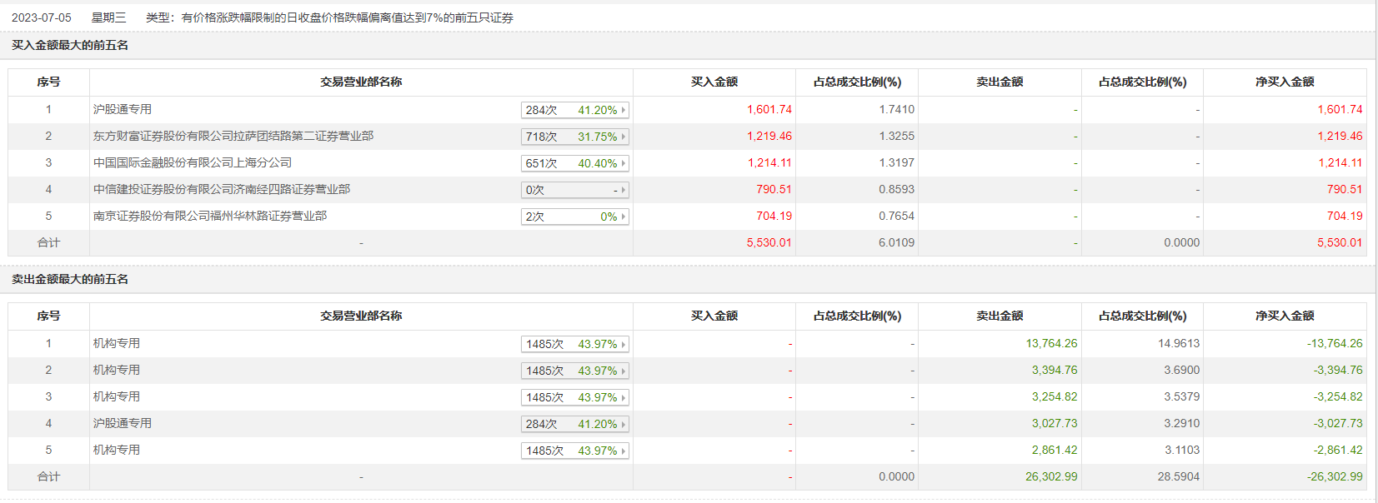Click the 买入金额最大的前五名 section heading
The image size is (1378, 503).
[70, 45]
